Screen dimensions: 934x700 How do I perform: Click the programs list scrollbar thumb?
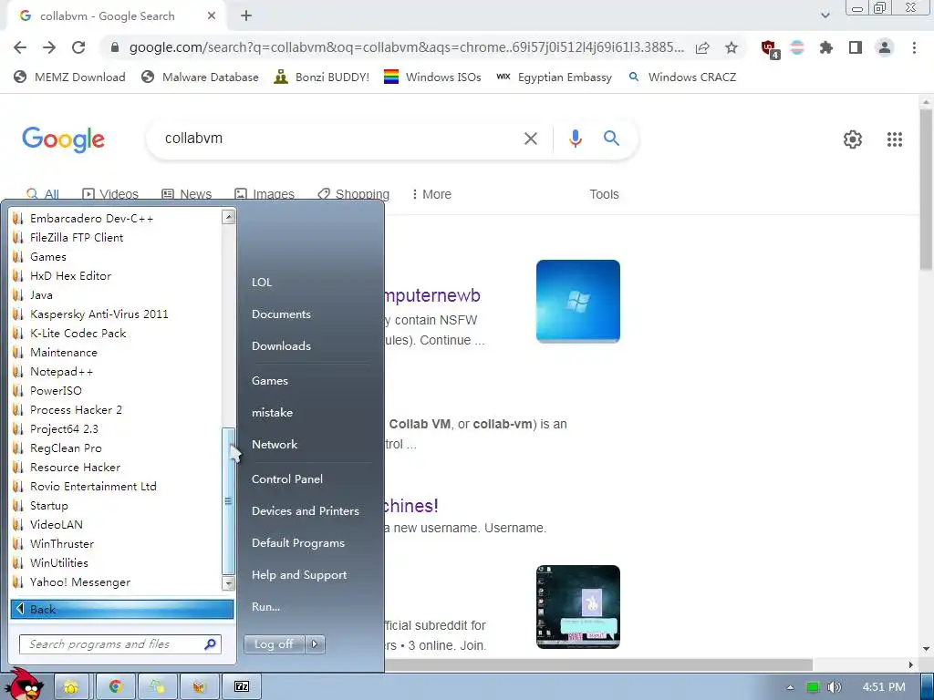pyautogui.click(x=228, y=501)
